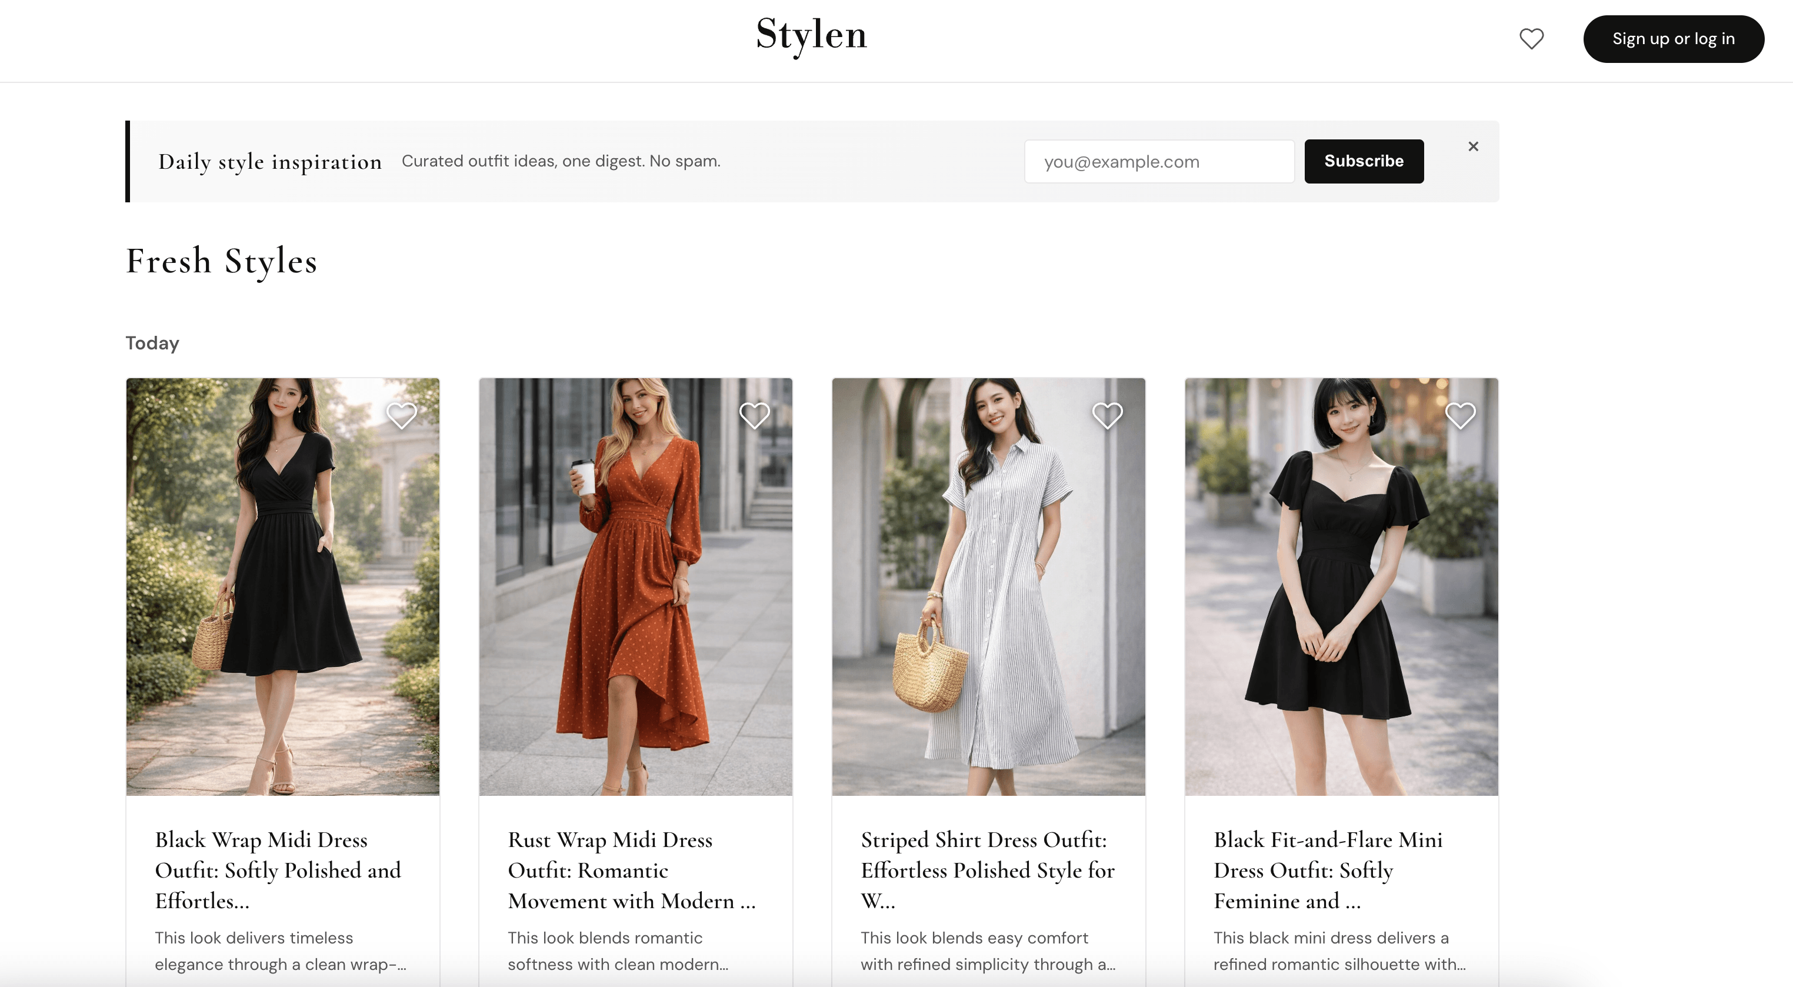This screenshot has width=1793, height=987.
Task: Dismiss the Daily style inspiration banner
Action: (x=1474, y=146)
